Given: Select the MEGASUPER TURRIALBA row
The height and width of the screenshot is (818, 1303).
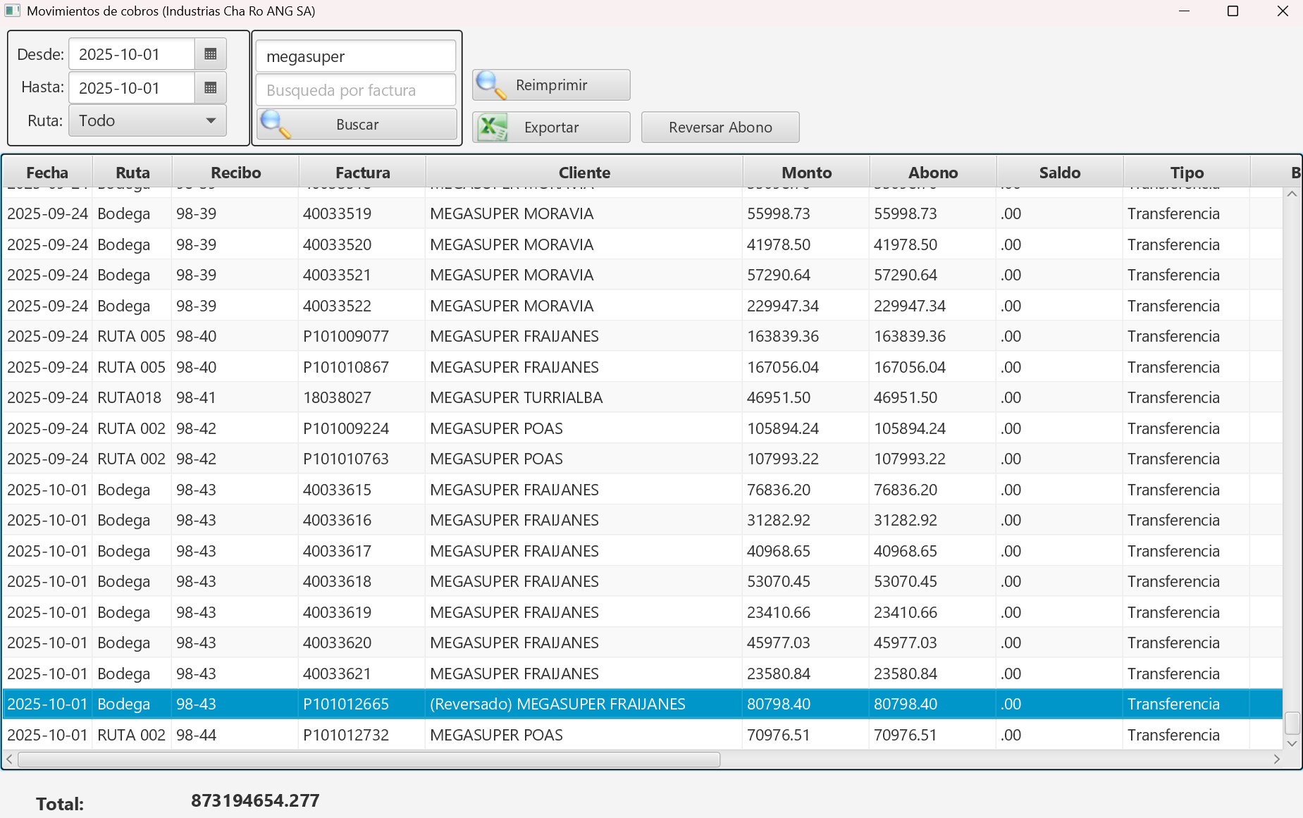Looking at the screenshot, I should point(516,397).
